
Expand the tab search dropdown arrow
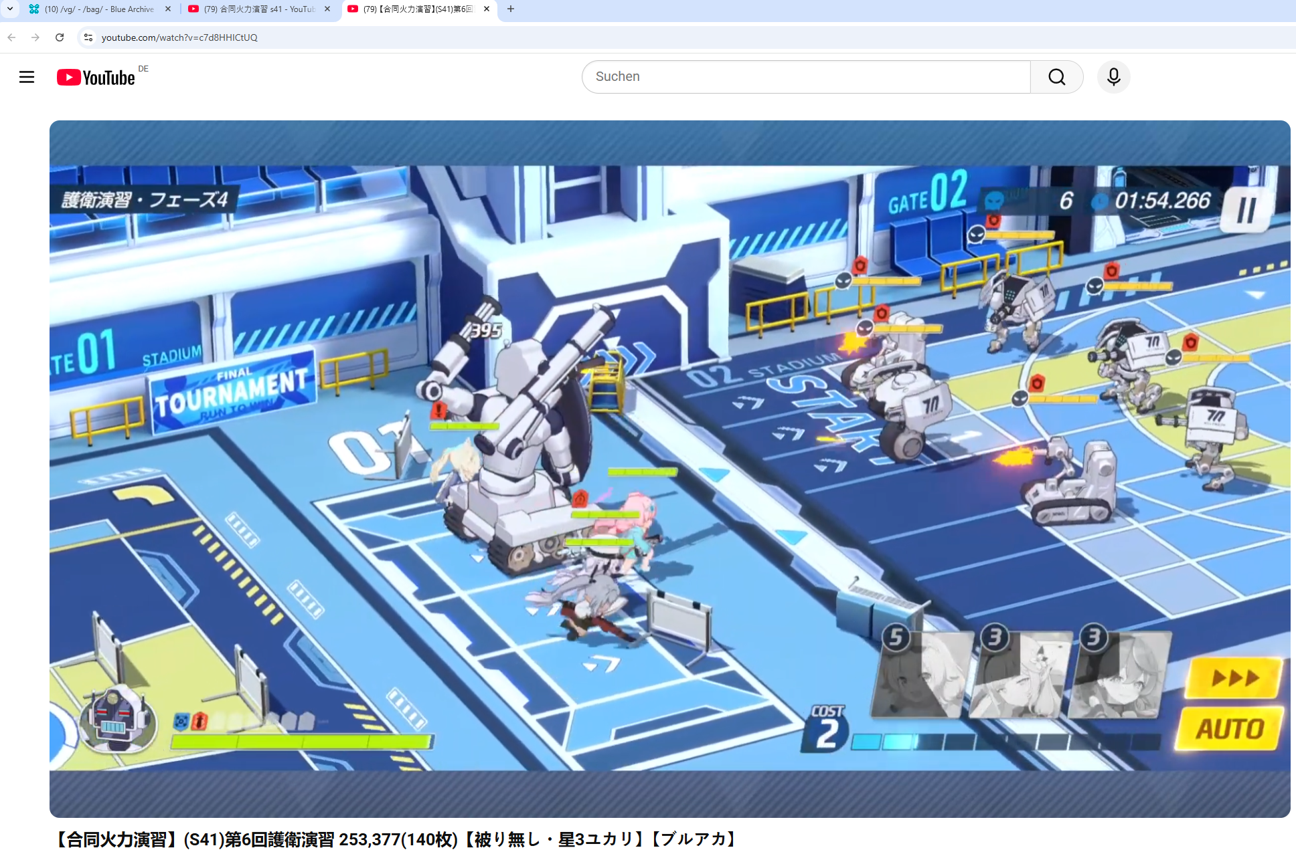(x=10, y=9)
